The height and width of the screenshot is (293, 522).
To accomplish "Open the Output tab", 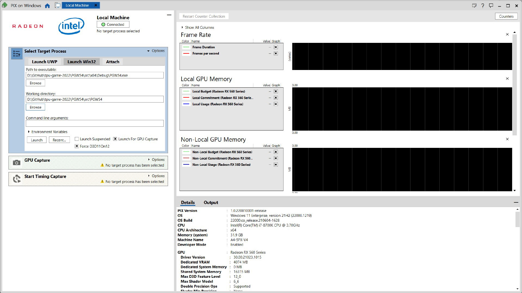I will [x=211, y=202].
